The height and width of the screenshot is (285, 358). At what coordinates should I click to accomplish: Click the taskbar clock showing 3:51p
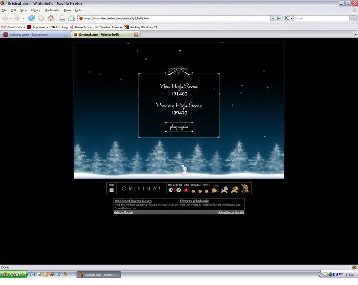click(x=349, y=275)
